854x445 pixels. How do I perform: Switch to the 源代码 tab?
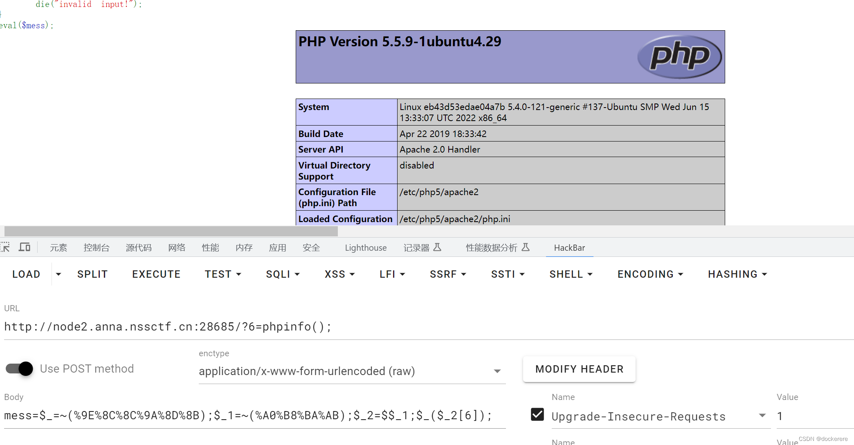point(138,247)
